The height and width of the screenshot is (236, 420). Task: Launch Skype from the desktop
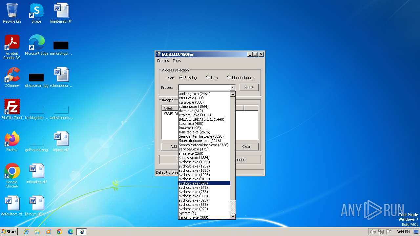pos(36,13)
